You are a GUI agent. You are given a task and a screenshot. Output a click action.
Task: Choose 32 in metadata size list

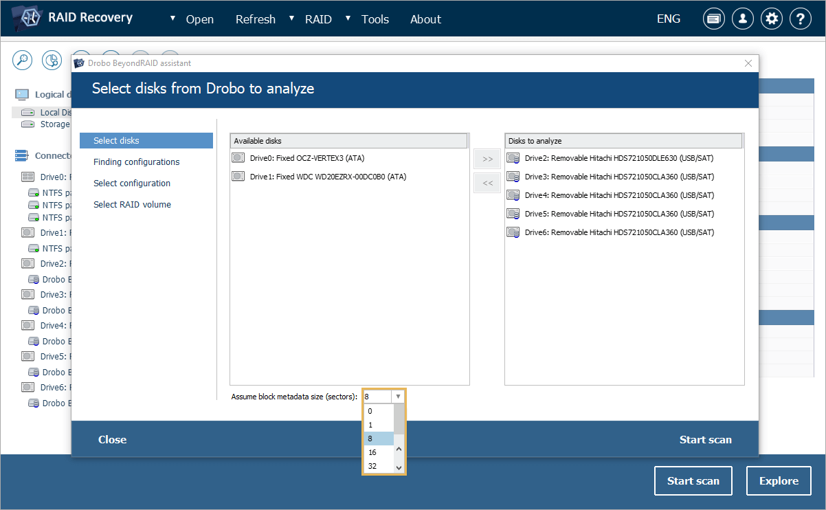click(379, 466)
